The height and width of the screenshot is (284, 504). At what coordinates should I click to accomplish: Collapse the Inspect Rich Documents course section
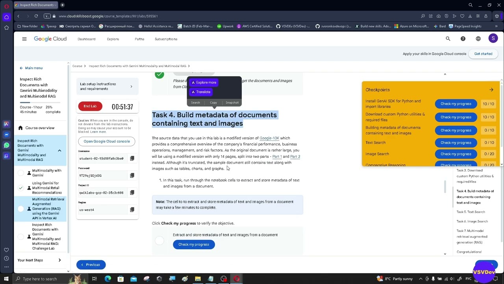(x=59, y=150)
